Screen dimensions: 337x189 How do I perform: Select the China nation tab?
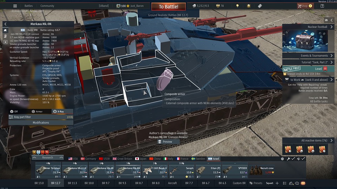click(155, 159)
